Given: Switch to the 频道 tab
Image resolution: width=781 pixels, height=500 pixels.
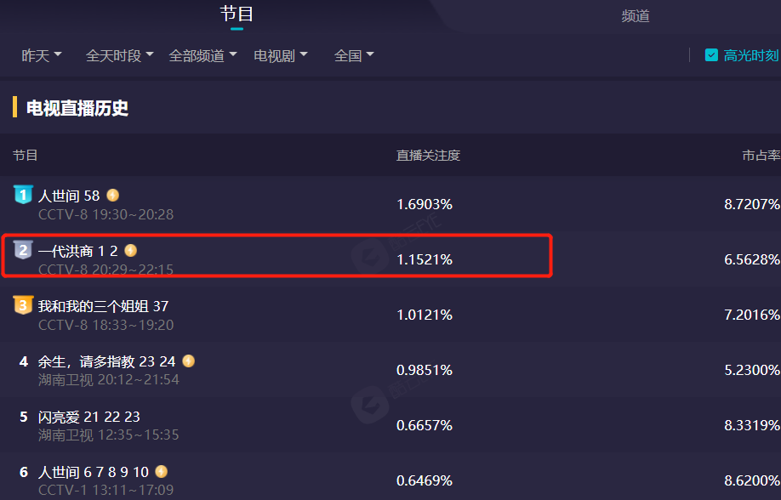Looking at the screenshot, I should tap(635, 16).
